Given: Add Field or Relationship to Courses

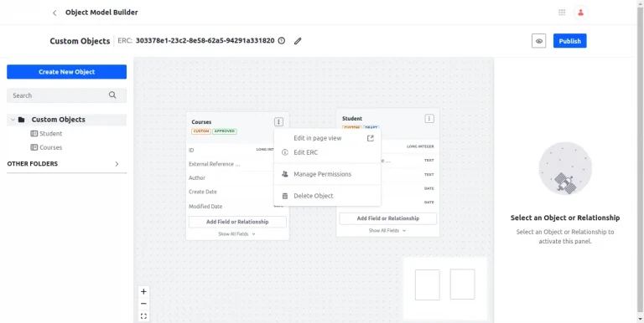Looking at the screenshot, I should (x=237, y=222).
